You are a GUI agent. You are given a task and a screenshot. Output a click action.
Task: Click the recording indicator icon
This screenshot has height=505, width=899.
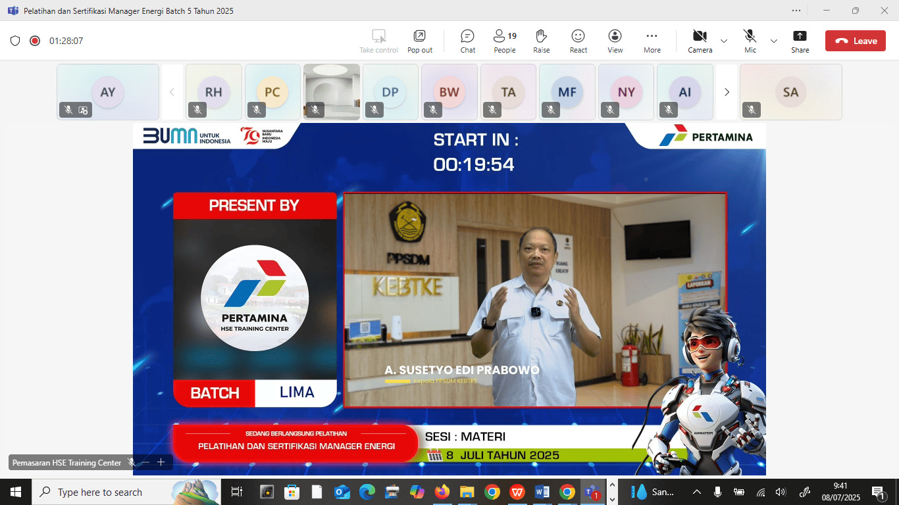pyautogui.click(x=35, y=41)
